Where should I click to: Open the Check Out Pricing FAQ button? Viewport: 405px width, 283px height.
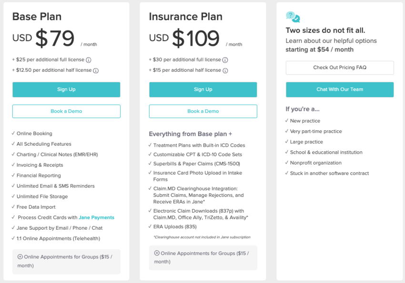coord(340,68)
